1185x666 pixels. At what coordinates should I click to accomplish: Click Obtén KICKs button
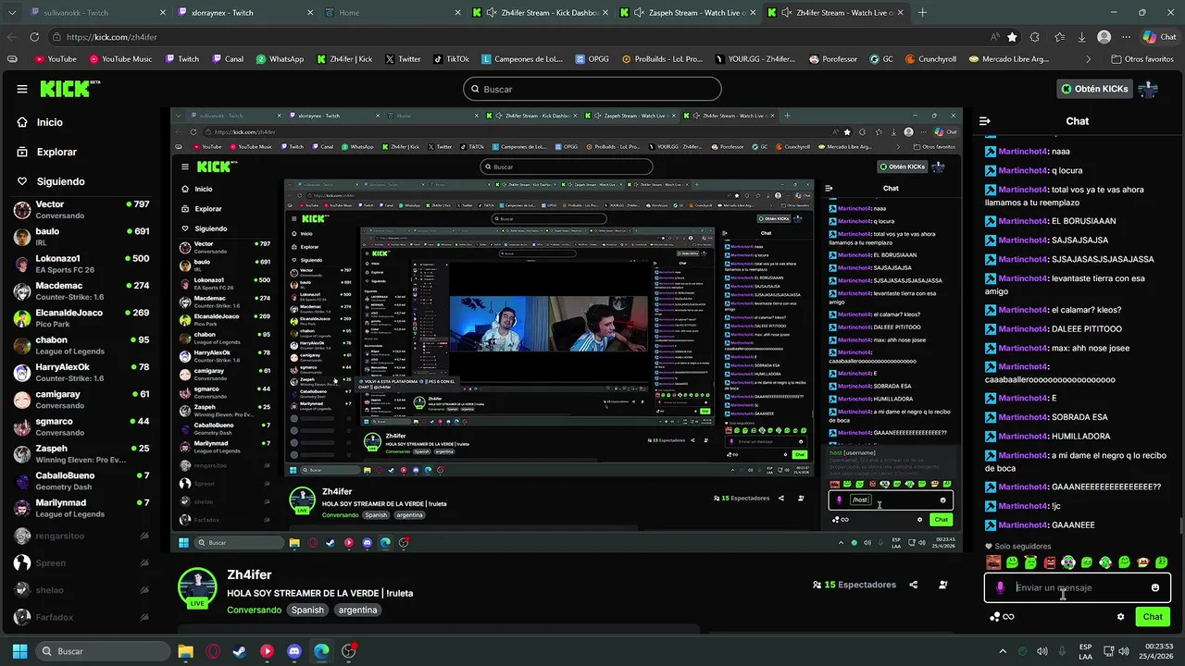pyautogui.click(x=1095, y=89)
